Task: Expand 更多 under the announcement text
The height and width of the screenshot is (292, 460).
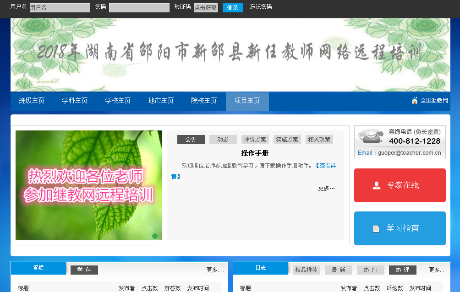Action: click(x=326, y=188)
